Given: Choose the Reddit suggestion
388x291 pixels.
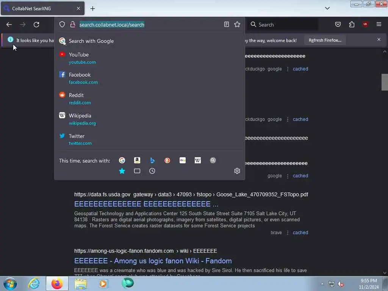Looking at the screenshot, I should click(x=149, y=99).
